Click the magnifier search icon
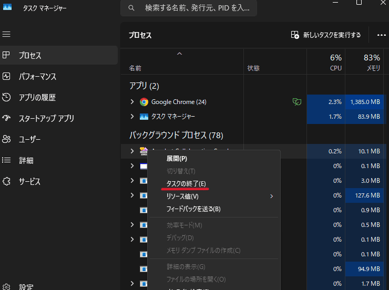Image resolution: width=389 pixels, height=290 pixels. 131,8
